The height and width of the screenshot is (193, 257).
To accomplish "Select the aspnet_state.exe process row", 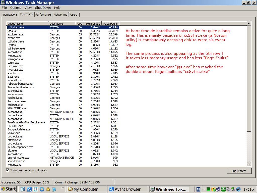I will (x=63, y=158).
